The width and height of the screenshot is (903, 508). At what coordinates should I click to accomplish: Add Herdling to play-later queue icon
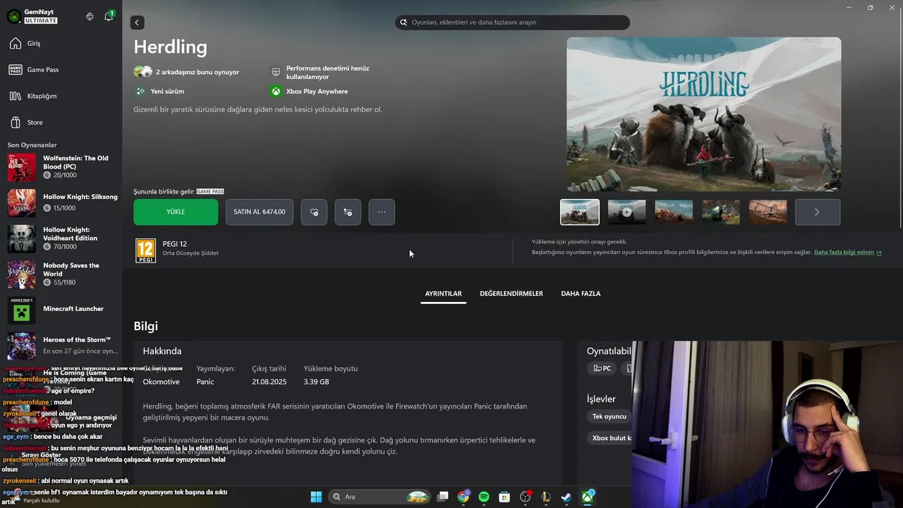click(348, 212)
